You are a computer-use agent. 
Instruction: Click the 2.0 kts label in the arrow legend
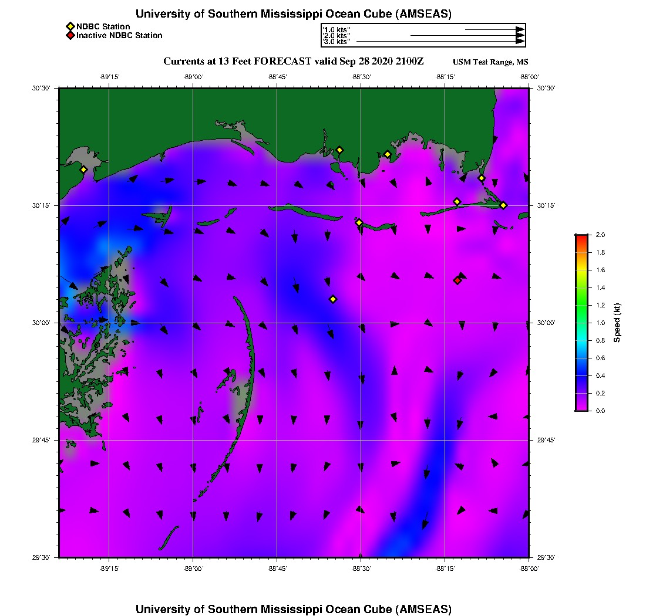[x=337, y=36]
